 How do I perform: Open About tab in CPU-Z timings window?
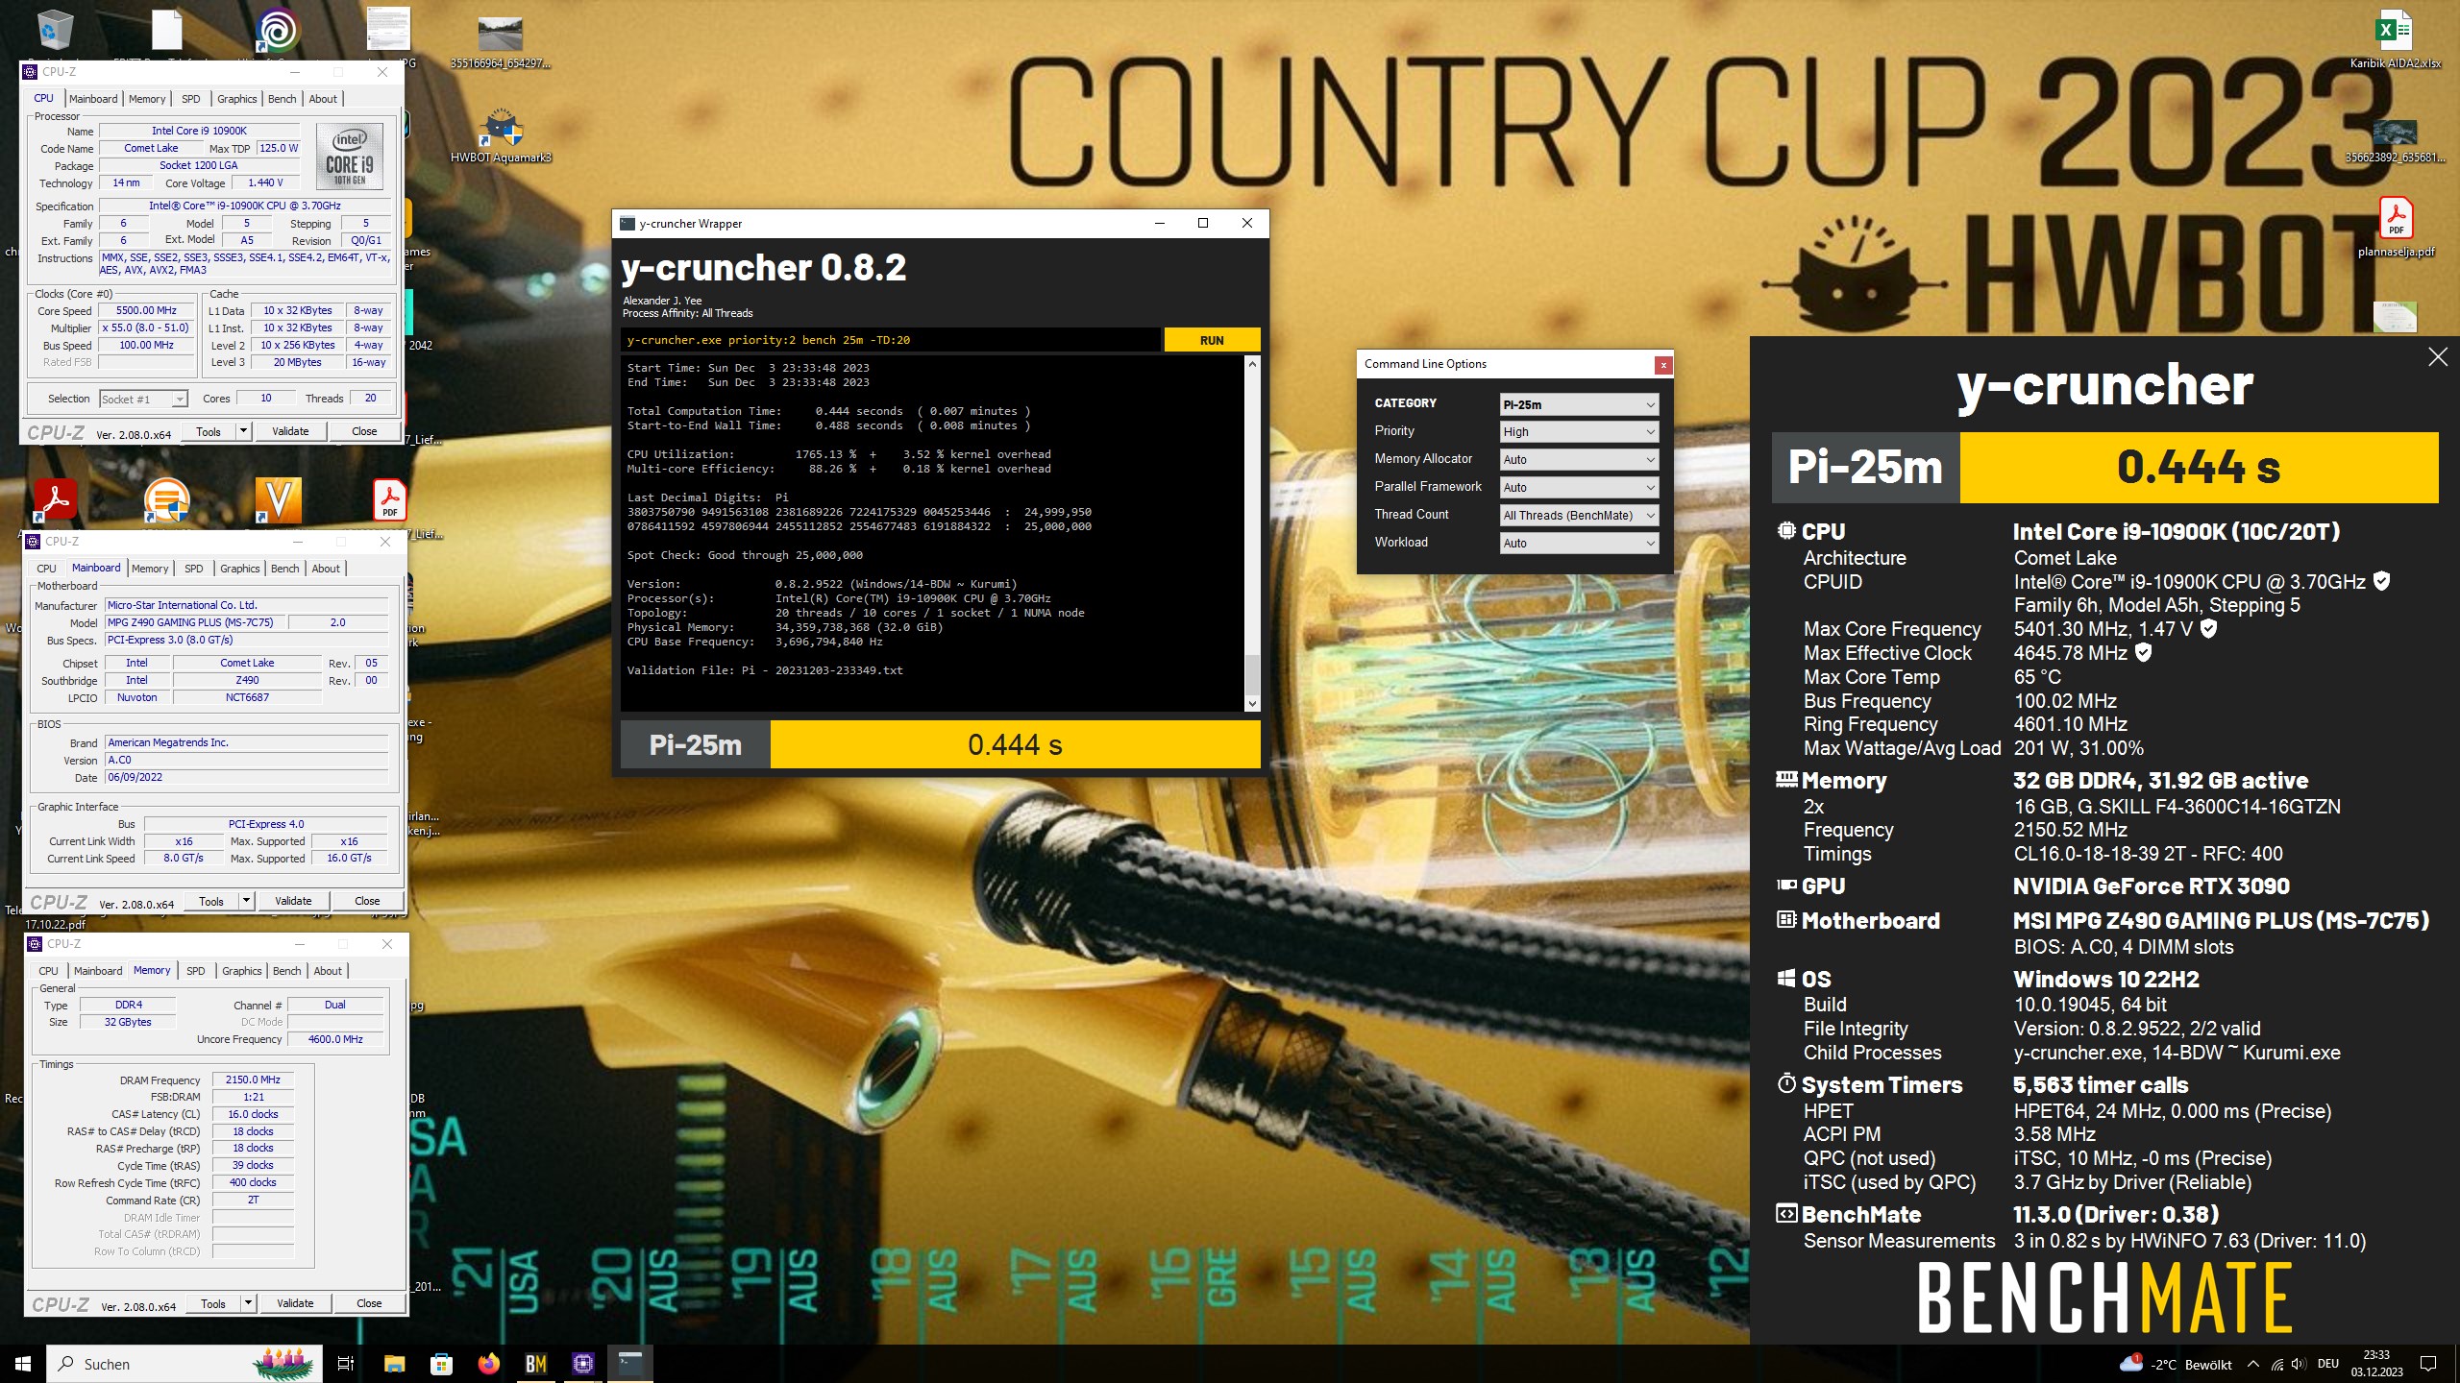pos(328,971)
